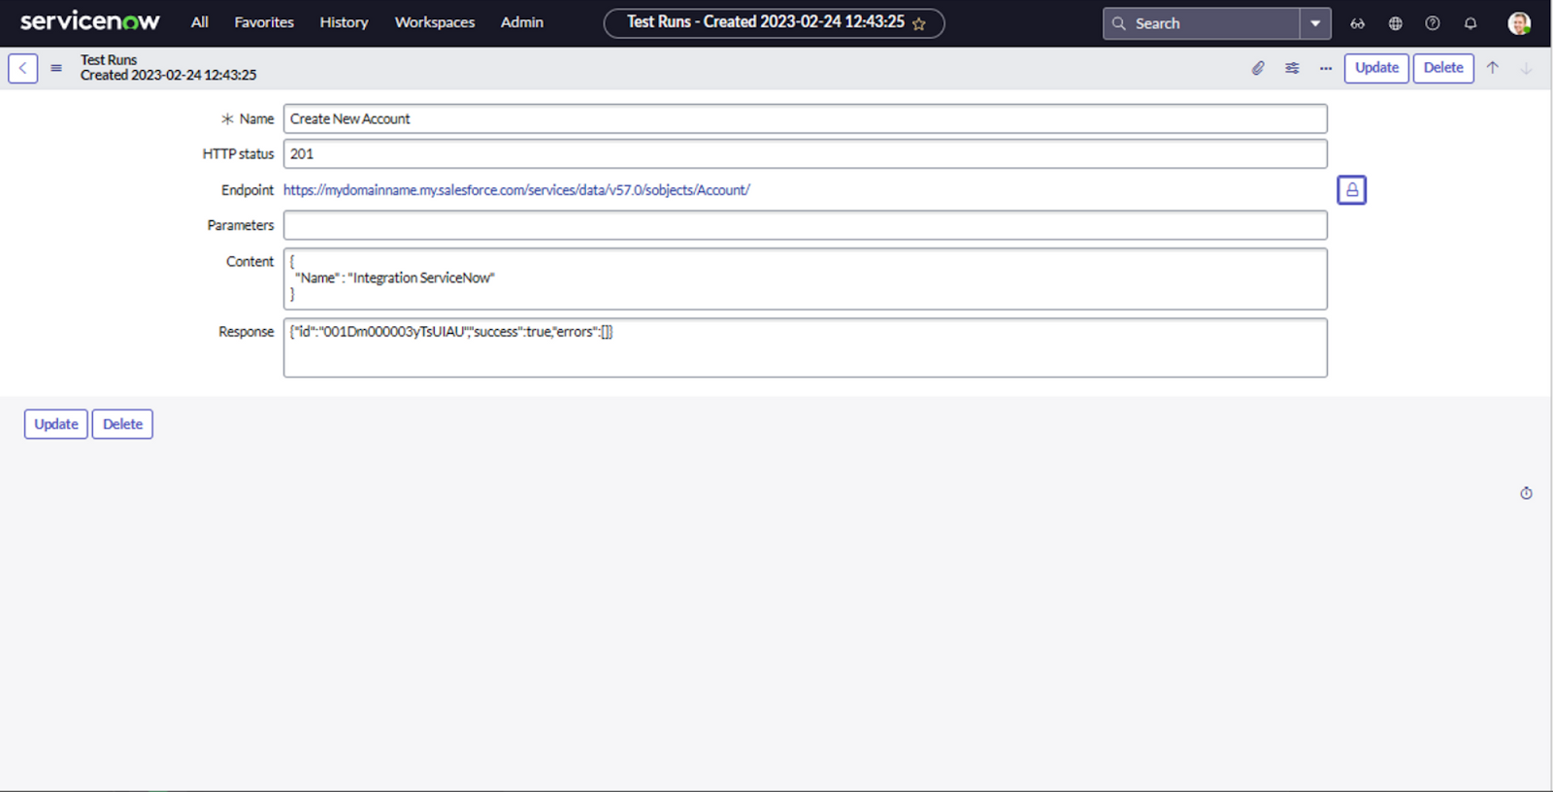Open the Admin menu
This screenshot has width=1553, height=792.
(522, 22)
